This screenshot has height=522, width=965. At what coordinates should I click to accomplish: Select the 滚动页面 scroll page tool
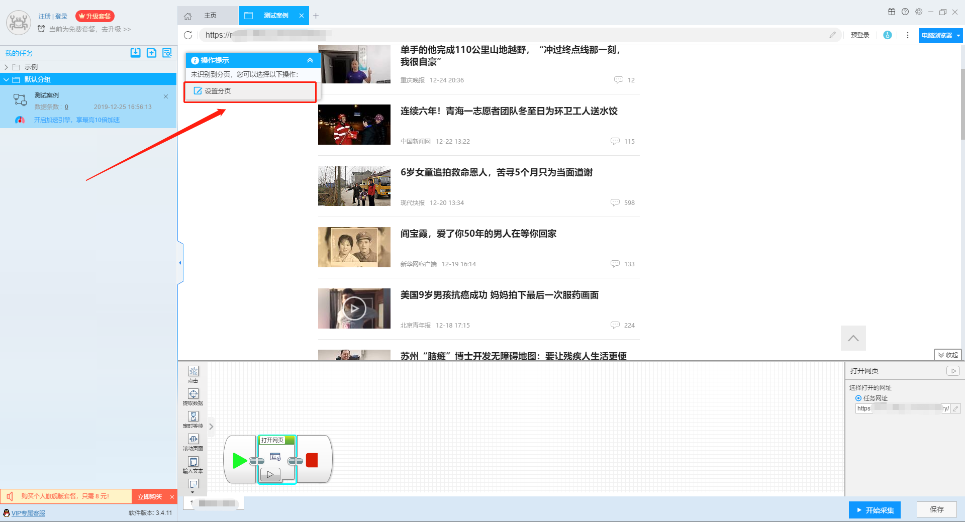pyautogui.click(x=193, y=442)
